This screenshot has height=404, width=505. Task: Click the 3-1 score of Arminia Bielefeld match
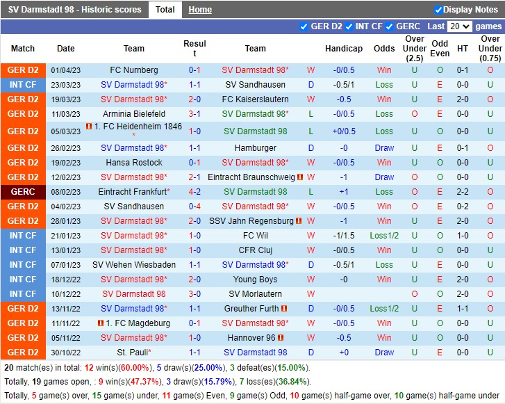pos(194,114)
